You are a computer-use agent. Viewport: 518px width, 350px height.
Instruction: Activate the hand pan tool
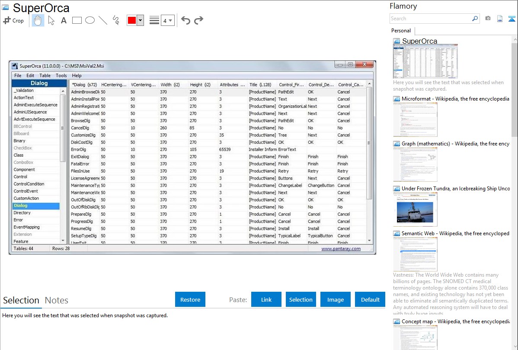point(38,20)
